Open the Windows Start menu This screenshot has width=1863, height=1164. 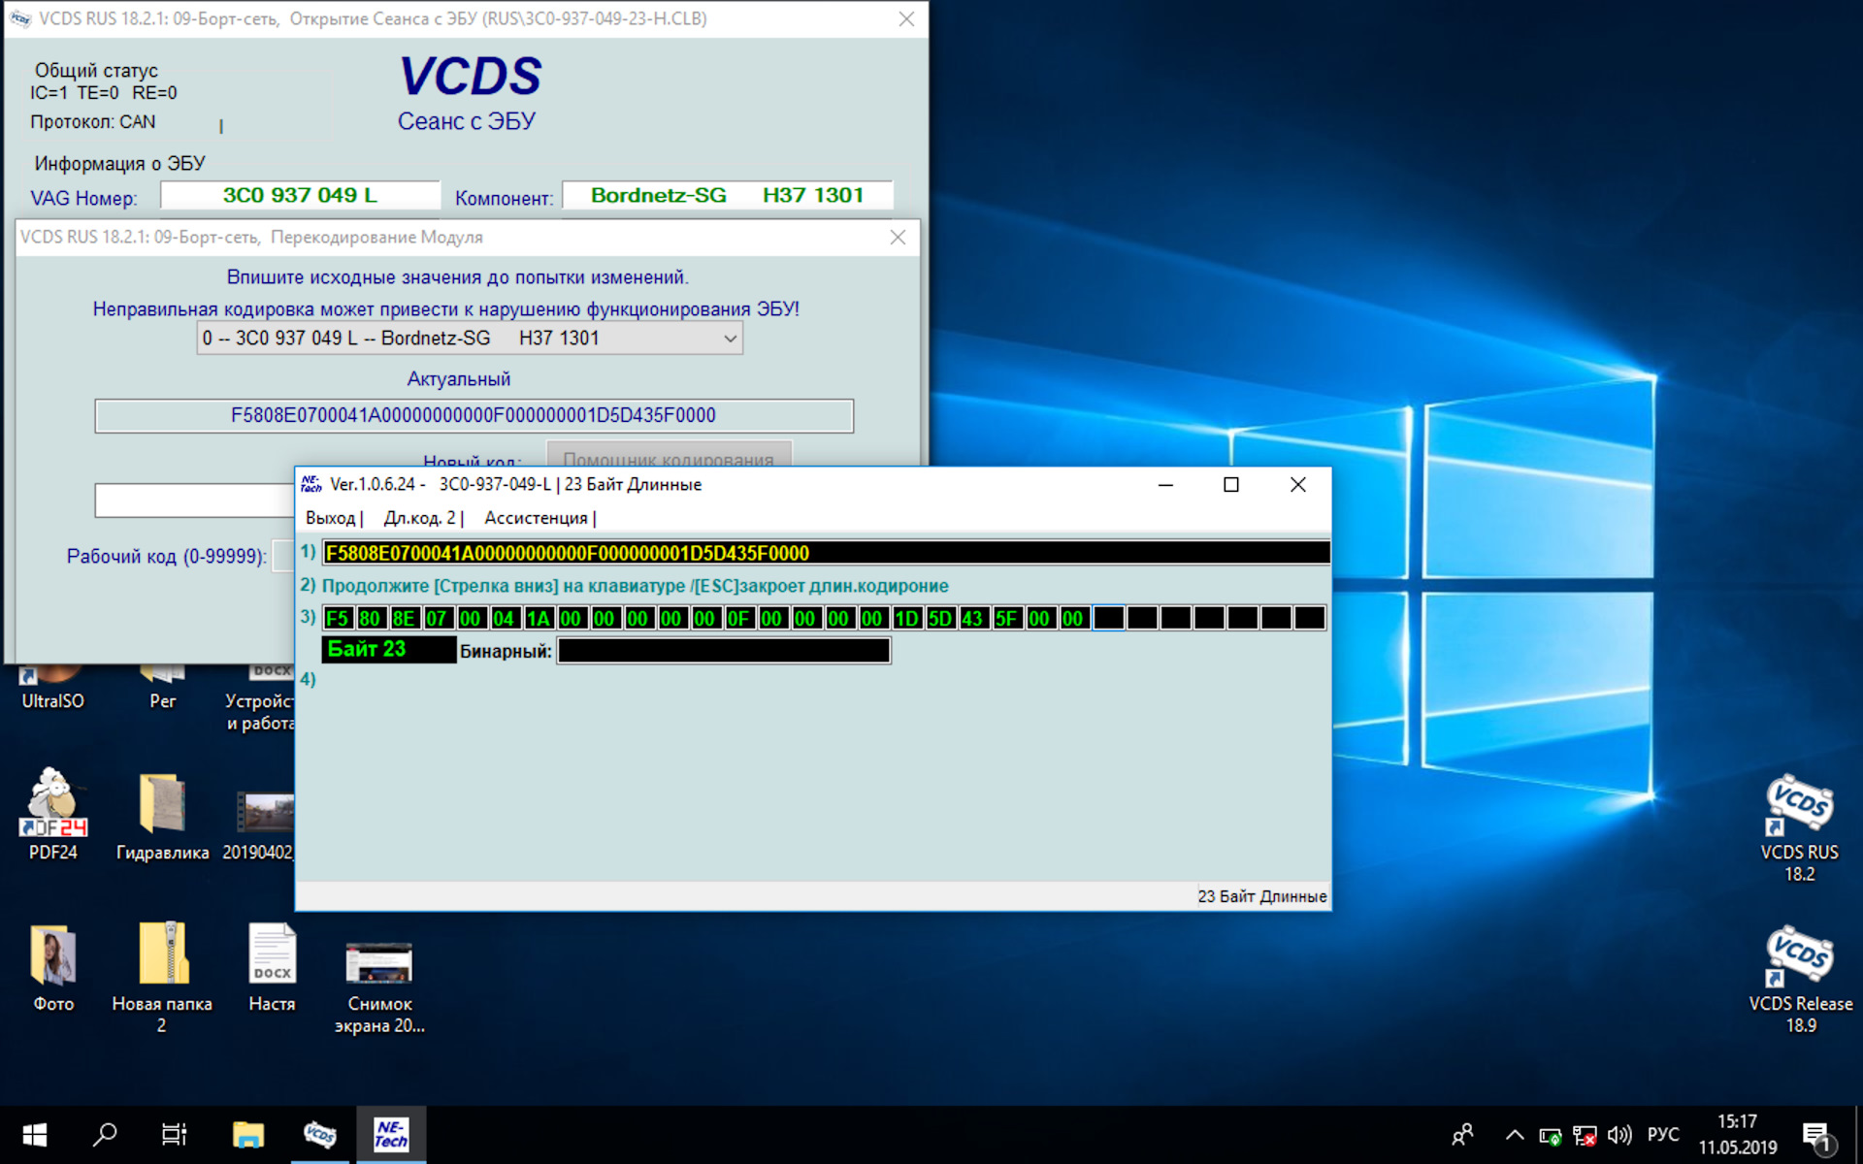tap(34, 1135)
